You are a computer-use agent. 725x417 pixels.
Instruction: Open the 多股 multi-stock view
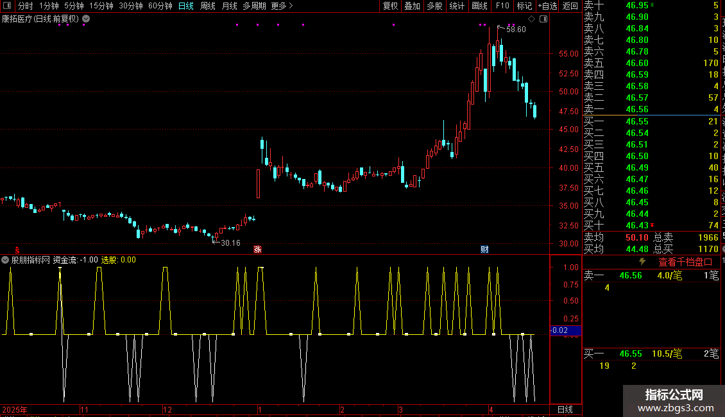[434, 6]
